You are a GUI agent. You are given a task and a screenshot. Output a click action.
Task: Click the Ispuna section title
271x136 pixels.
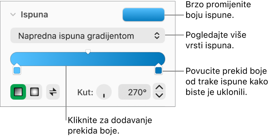tap(34, 15)
